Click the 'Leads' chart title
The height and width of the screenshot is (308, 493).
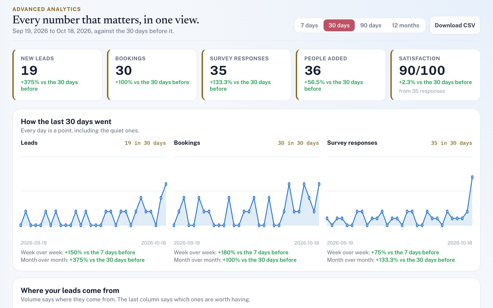(29, 143)
